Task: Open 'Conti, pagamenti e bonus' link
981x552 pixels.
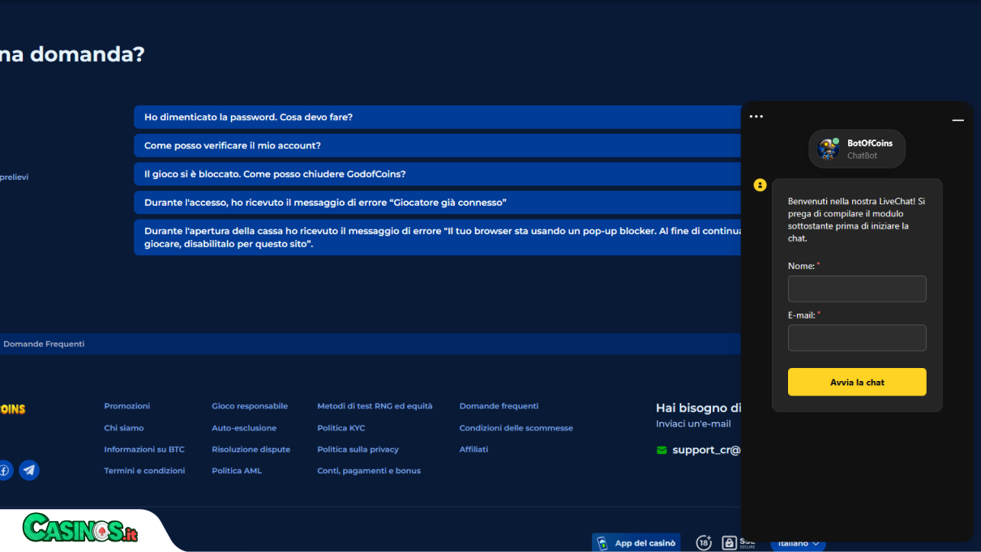Action: pyautogui.click(x=369, y=471)
